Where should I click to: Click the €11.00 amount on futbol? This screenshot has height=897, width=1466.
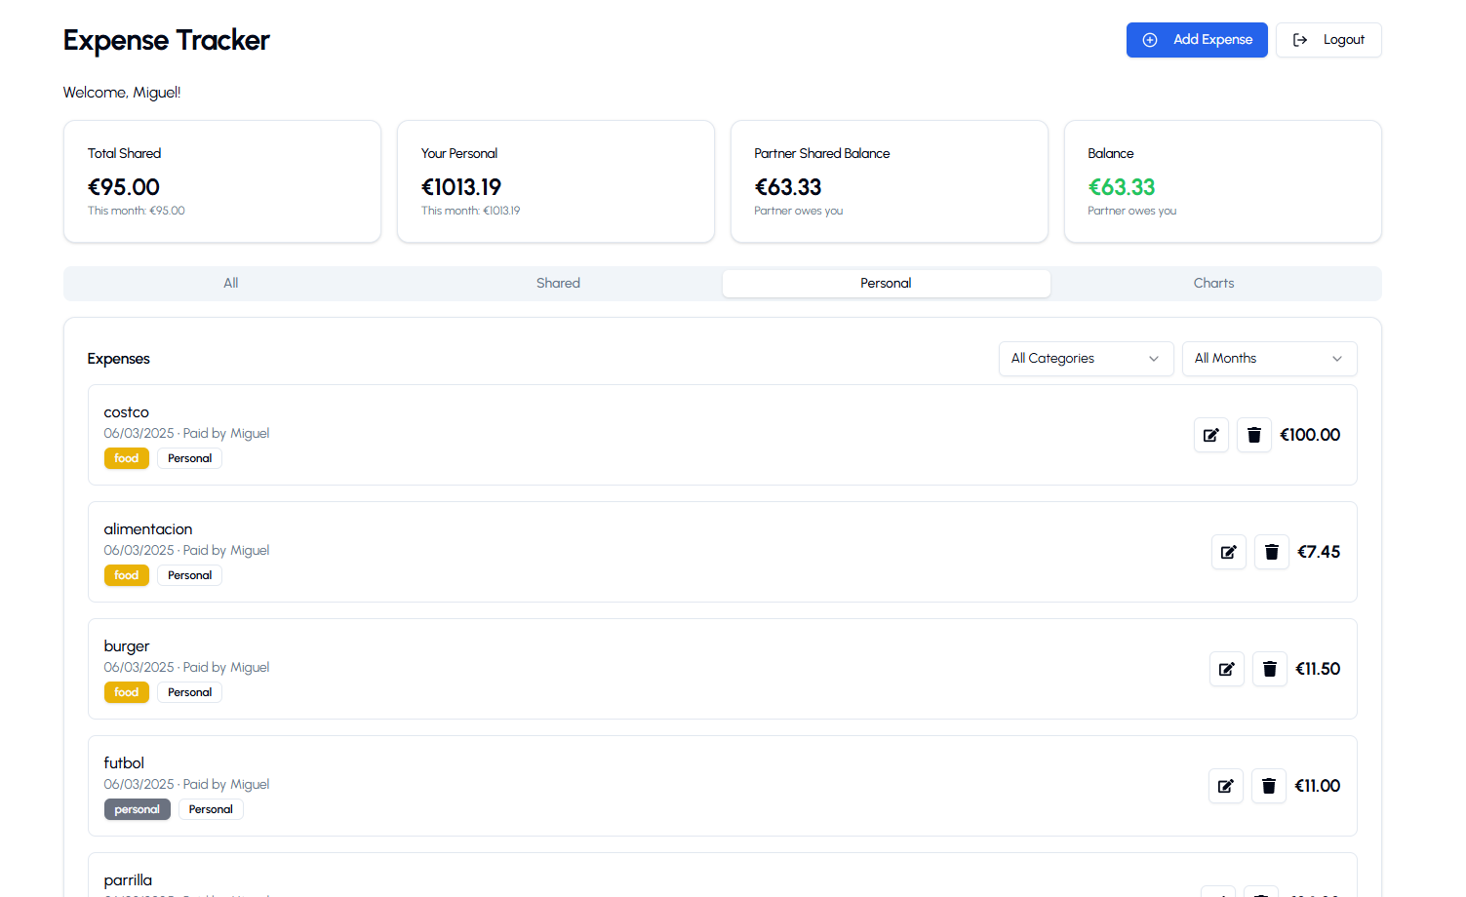click(1318, 786)
